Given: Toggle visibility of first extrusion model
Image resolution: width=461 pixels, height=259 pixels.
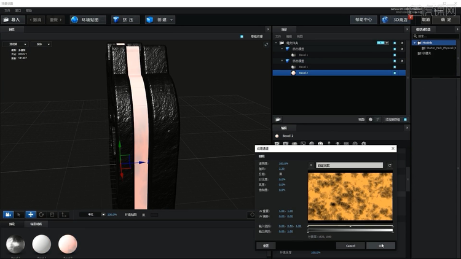Looking at the screenshot, I should [395, 49].
